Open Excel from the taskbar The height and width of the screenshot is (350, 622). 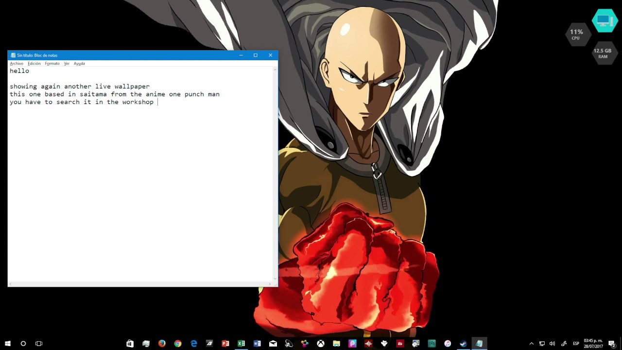[241, 344]
